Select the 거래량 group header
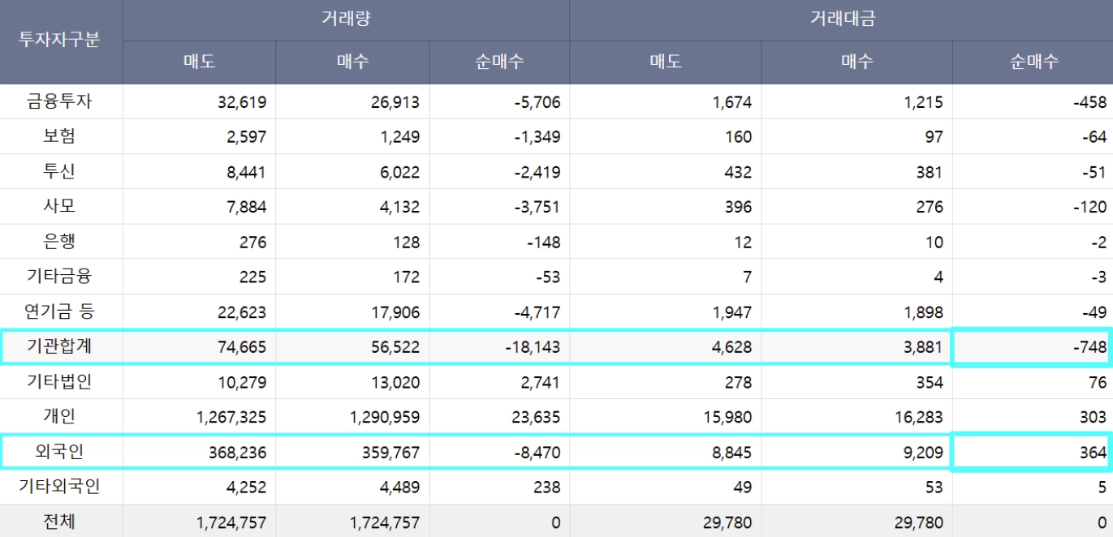The width and height of the screenshot is (1113, 537). coord(346,19)
